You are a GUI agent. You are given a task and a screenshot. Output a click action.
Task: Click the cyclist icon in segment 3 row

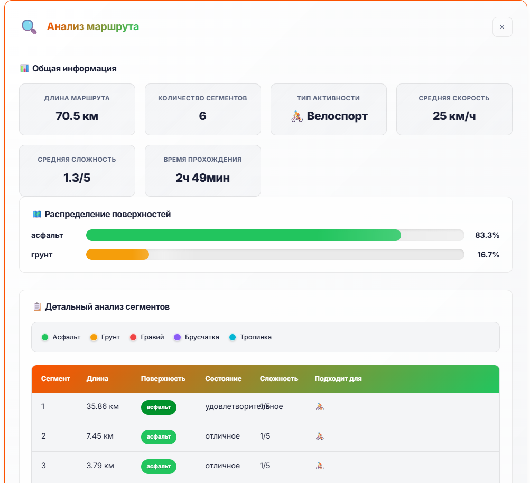(x=319, y=466)
